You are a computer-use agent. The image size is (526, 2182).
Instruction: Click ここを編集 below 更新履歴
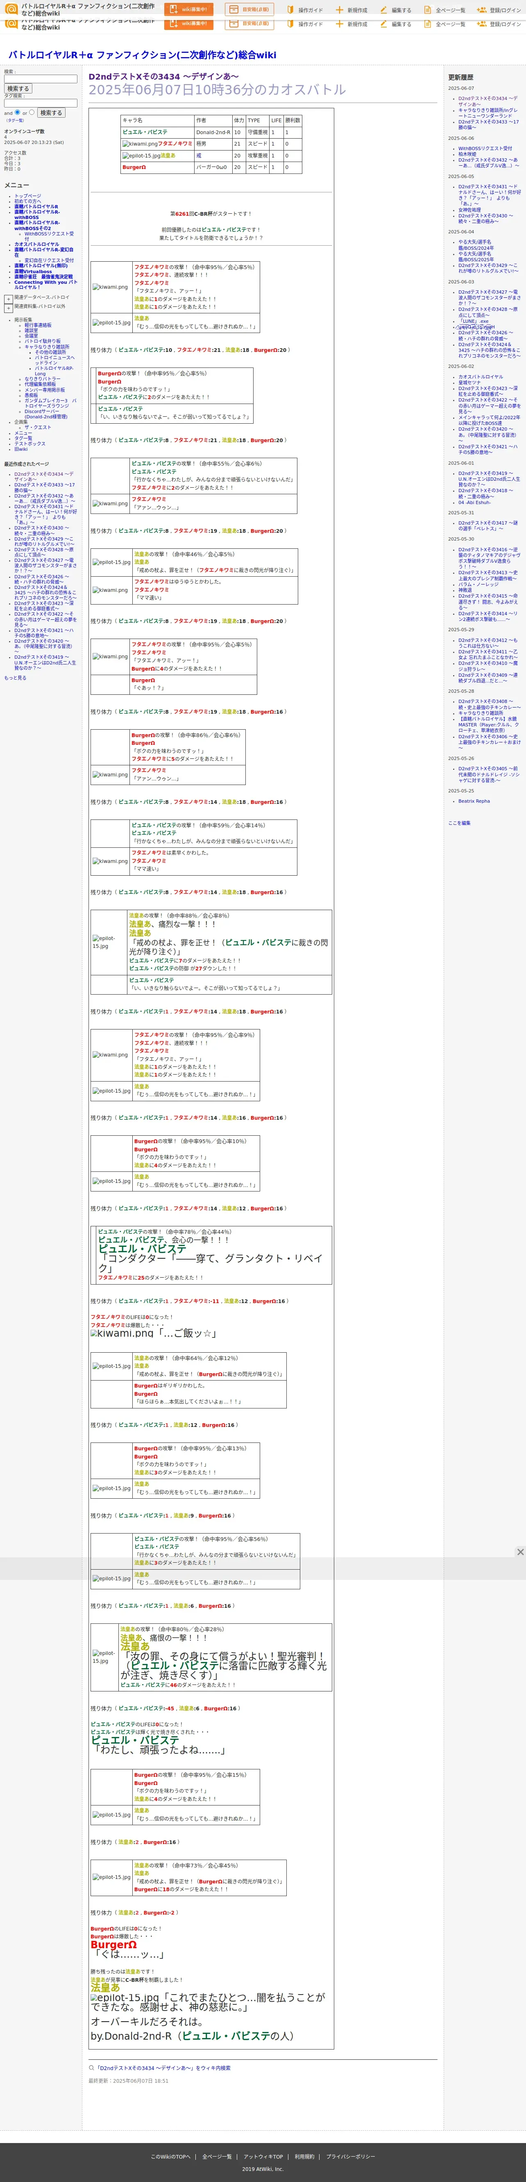(459, 822)
